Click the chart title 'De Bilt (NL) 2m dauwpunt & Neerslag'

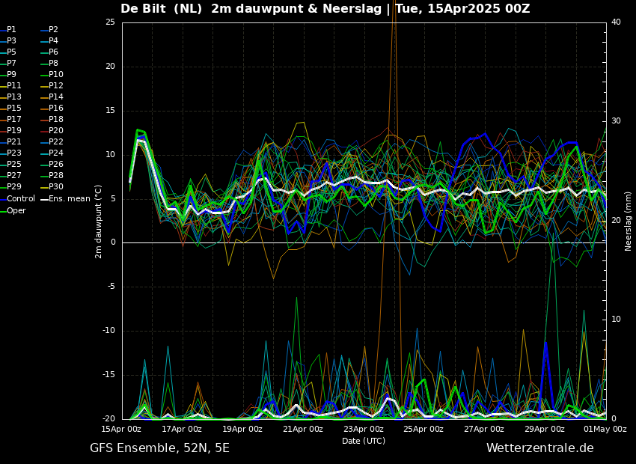point(251,9)
